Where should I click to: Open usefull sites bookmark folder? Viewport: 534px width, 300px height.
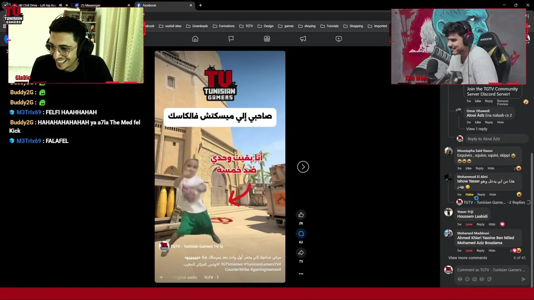(170, 26)
